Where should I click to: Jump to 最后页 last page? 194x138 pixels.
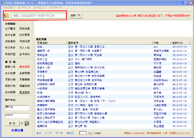pos(70,133)
